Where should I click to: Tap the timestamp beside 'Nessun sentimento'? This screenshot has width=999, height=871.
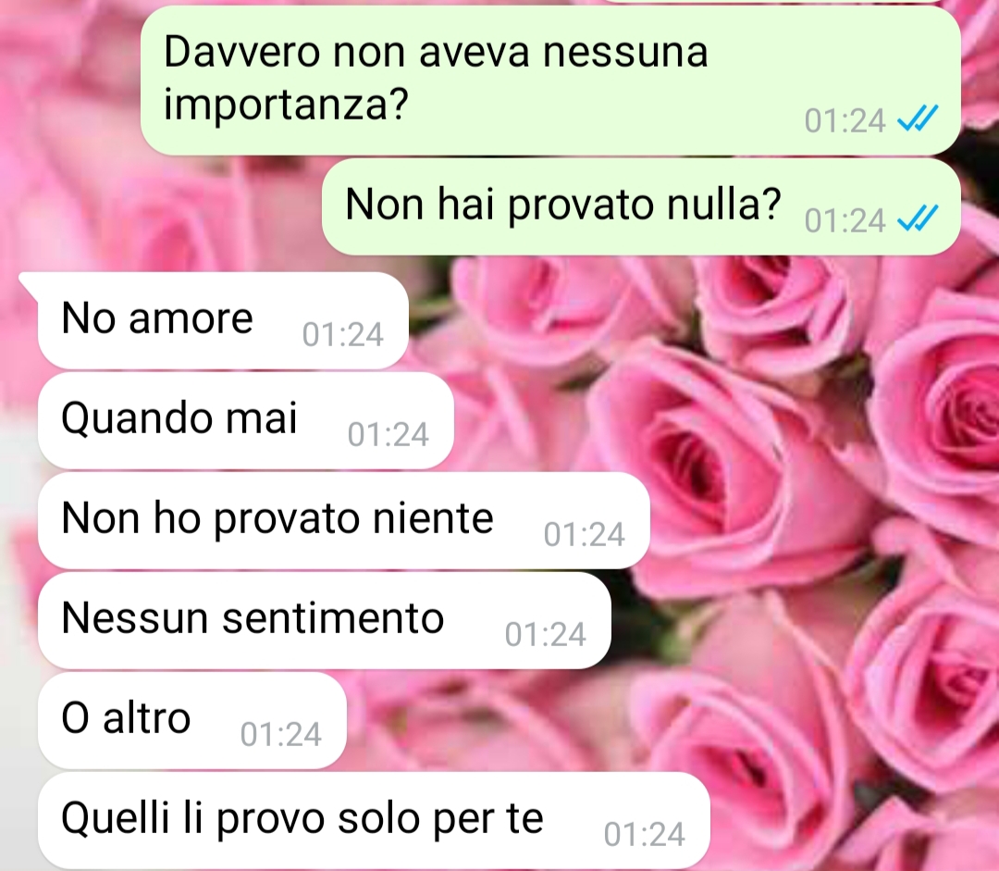coord(546,634)
